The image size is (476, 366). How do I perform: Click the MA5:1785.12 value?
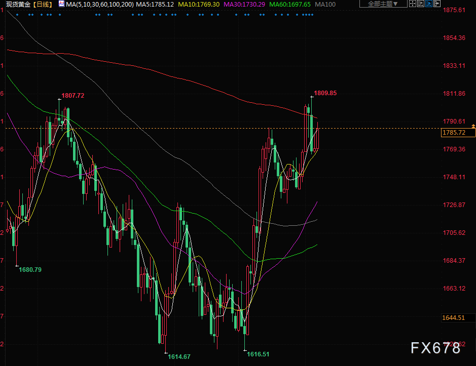[x=155, y=4]
